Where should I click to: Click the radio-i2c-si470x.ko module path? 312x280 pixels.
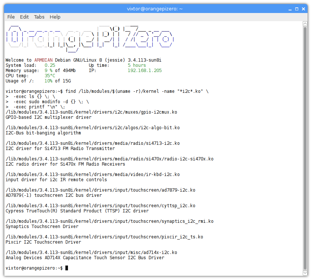pos(108,159)
